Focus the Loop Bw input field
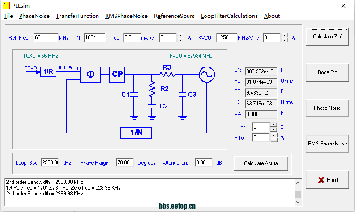Image resolution: width=355 pixels, height=212 pixels. pos(50,162)
